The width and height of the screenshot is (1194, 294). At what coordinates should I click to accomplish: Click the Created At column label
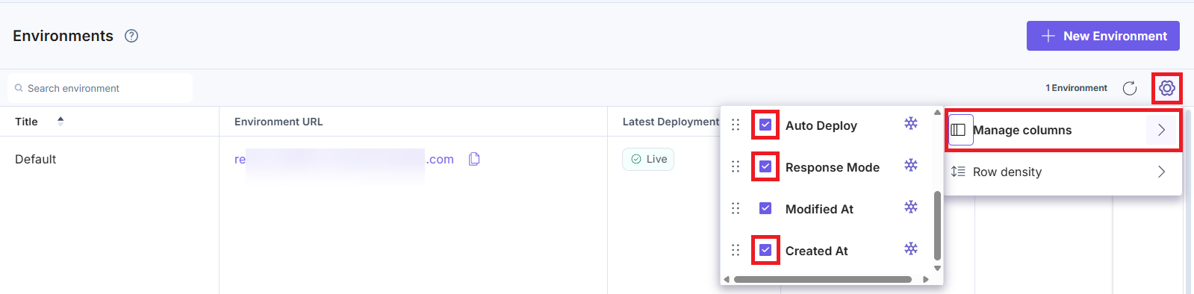(817, 251)
